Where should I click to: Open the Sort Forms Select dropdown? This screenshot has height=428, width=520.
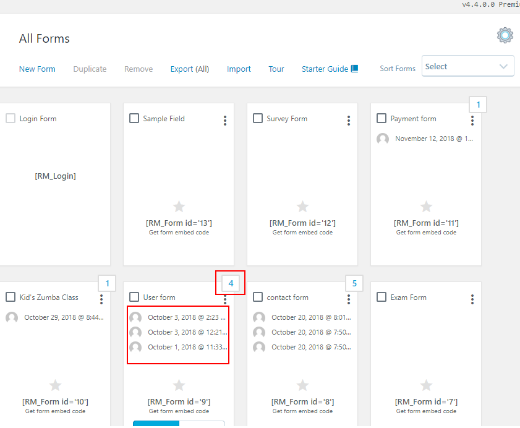click(x=467, y=67)
